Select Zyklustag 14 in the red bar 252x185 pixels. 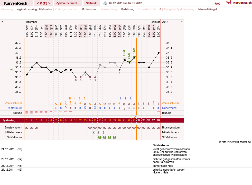coord(90,120)
